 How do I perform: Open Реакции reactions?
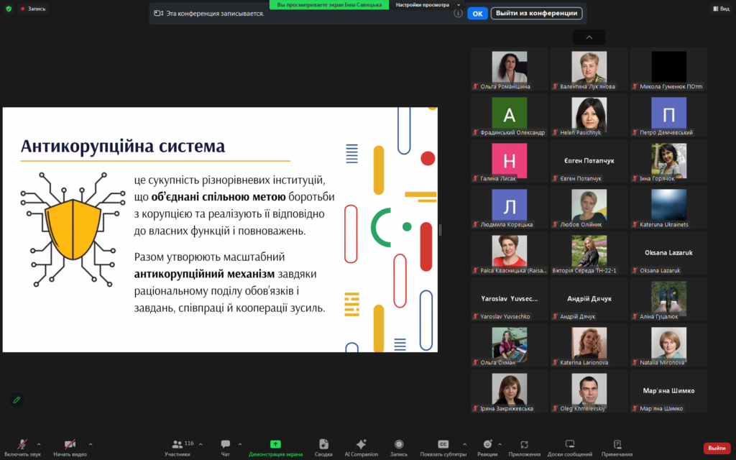487,445
